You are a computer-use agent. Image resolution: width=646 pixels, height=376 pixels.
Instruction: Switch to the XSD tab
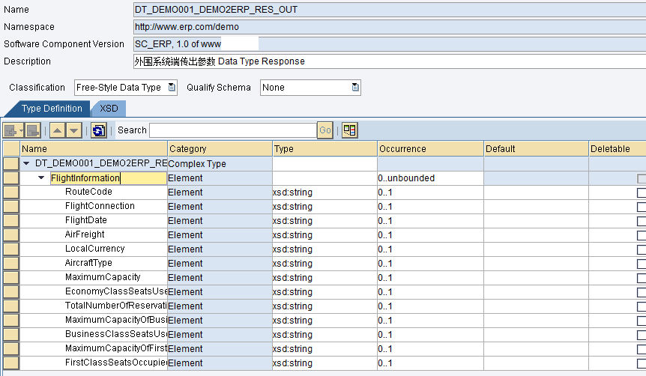click(109, 109)
